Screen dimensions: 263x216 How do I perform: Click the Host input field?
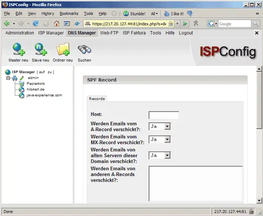[x=164, y=115]
